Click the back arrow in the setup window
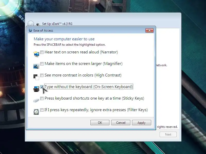This screenshot has height=154, width=206. pos(31,24)
